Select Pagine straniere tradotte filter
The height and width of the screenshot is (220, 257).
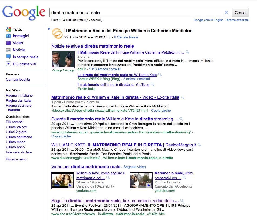pyautogui.click(x=19, y=107)
